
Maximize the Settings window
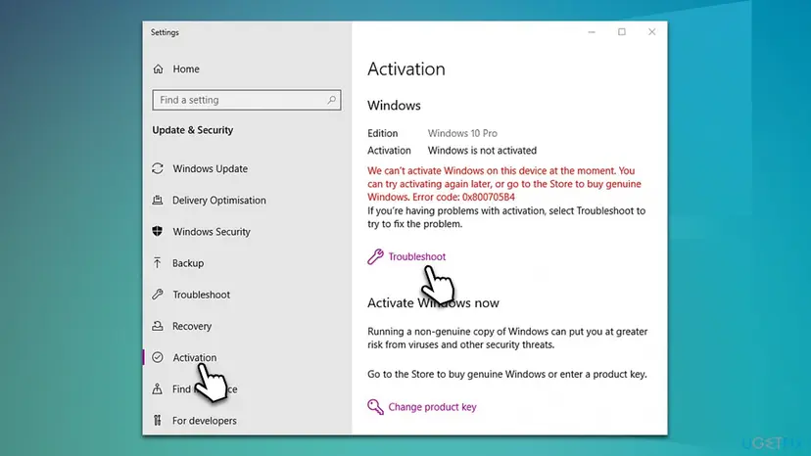622,32
